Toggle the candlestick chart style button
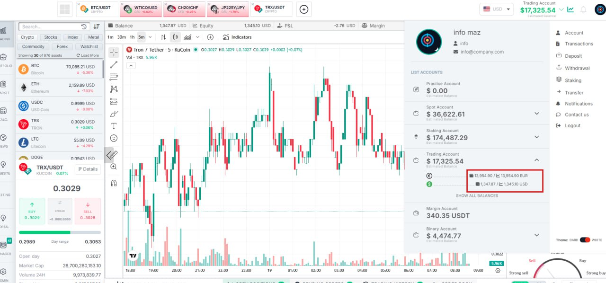 coord(175,37)
